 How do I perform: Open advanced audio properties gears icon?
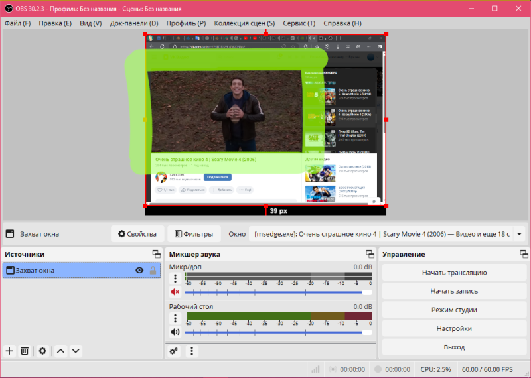point(174,351)
